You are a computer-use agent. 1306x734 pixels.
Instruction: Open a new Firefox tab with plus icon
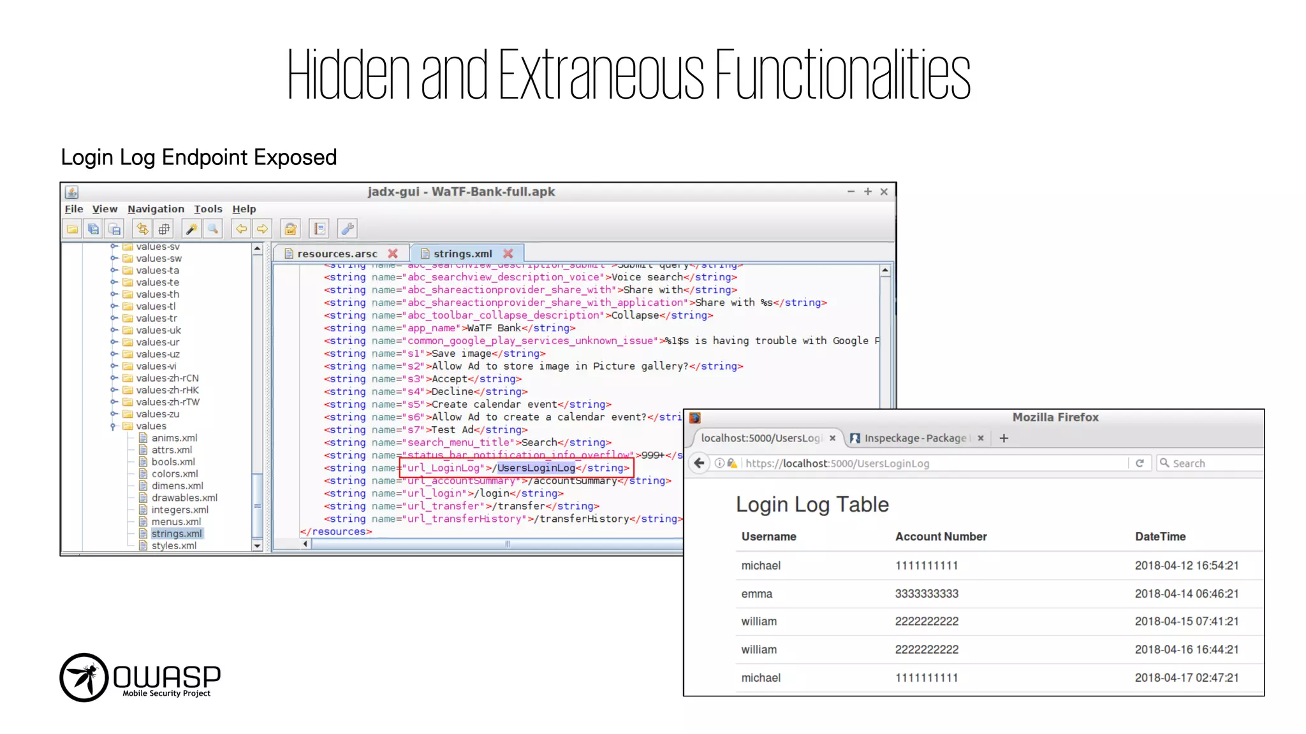click(1004, 438)
